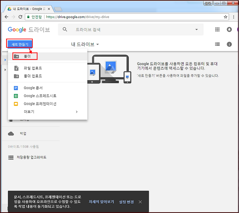Click the 새로 만들기 button
Viewport: 239px width, 213px height.
pyautogui.click(x=20, y=44)
